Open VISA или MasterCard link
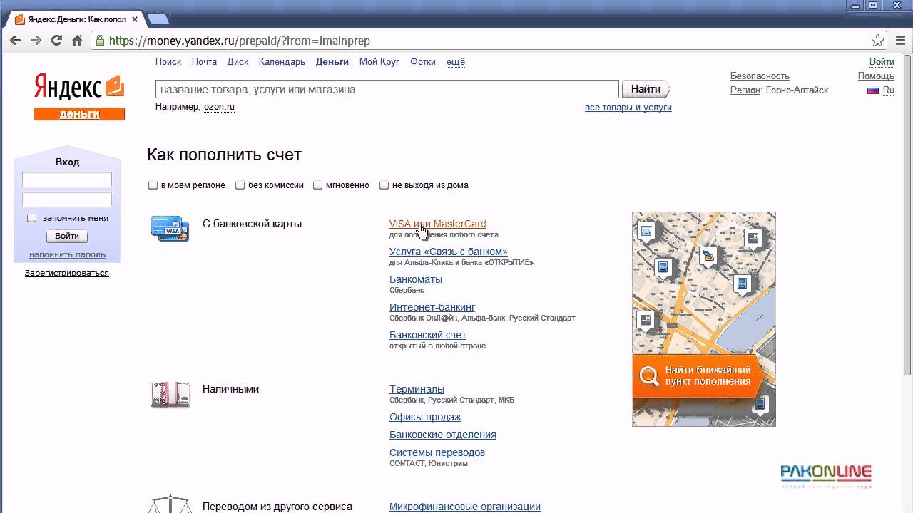 point(438,224)
